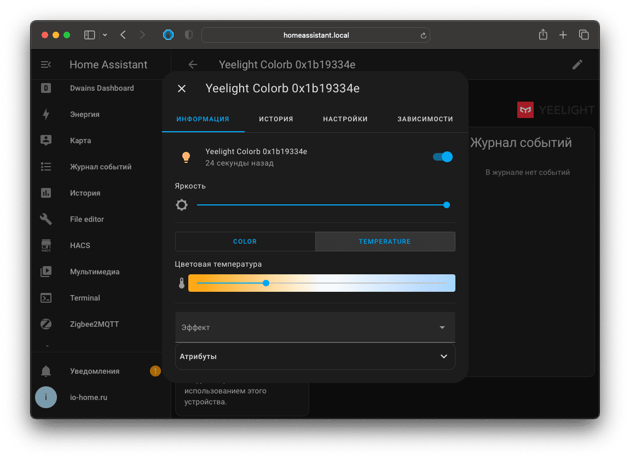This screenshot has height=459, width=630.
Task: Open a new Safari tab with plus
Action: (563, 36)
